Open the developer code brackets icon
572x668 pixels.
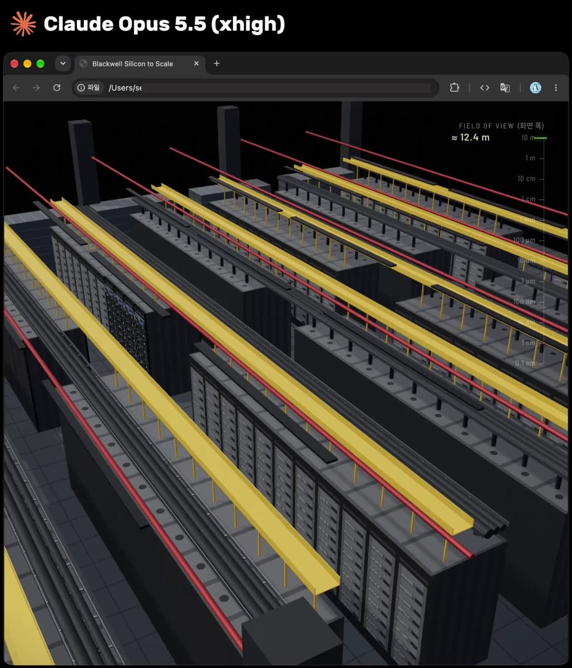click(485, 88)
